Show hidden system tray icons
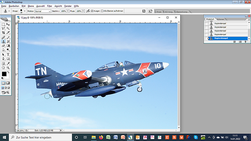This screenshot has height=141, width=251. [209, 137]
